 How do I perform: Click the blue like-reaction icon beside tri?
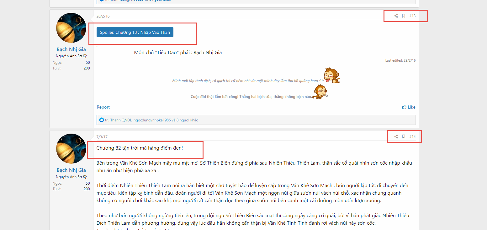pos(102,120)
